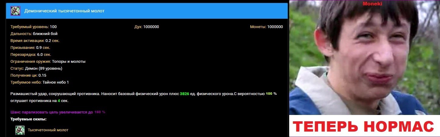Select the Монеты: 1000000 cost text
Viewport: 440px width, 137px height.
coord(266,27)
